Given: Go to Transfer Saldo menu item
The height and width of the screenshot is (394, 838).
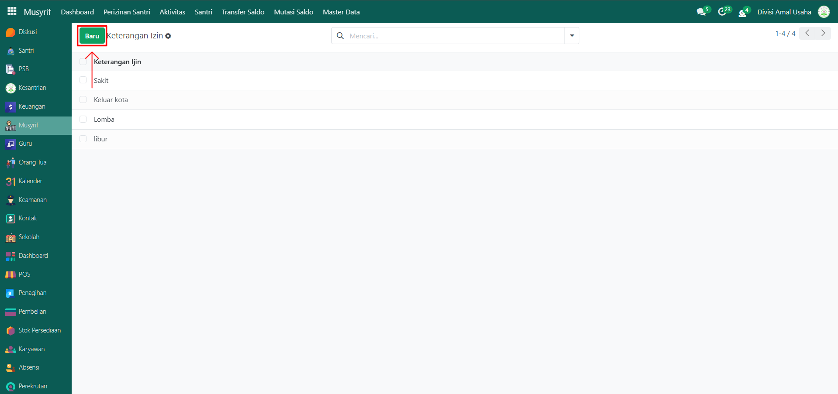Looking at the screenshot, I should click(242, 12).
